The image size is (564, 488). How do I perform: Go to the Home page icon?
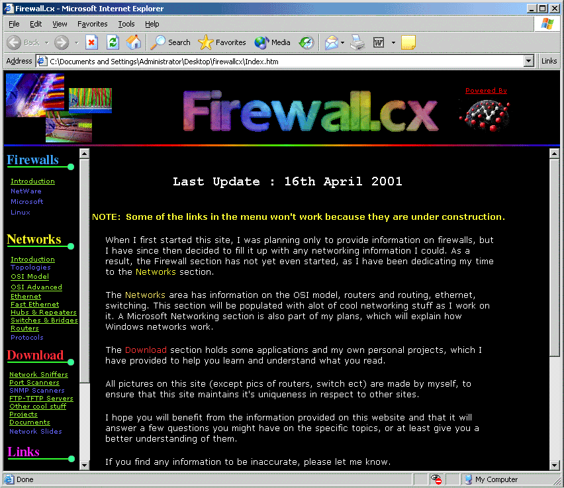(x=133, y=42)
